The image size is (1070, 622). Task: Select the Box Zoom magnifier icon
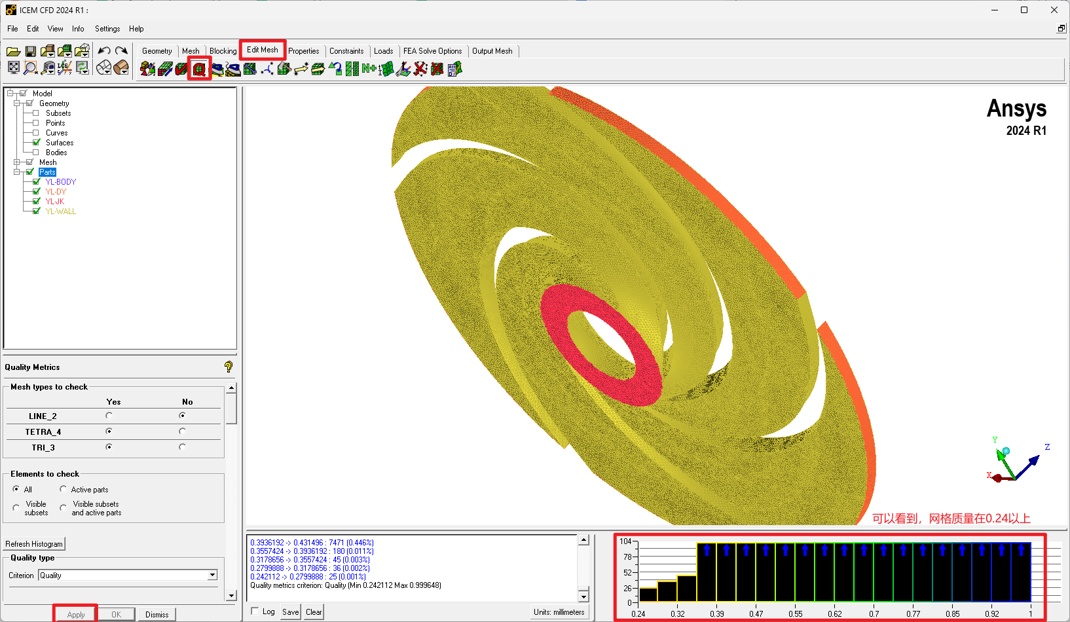(x=30, y=67)
